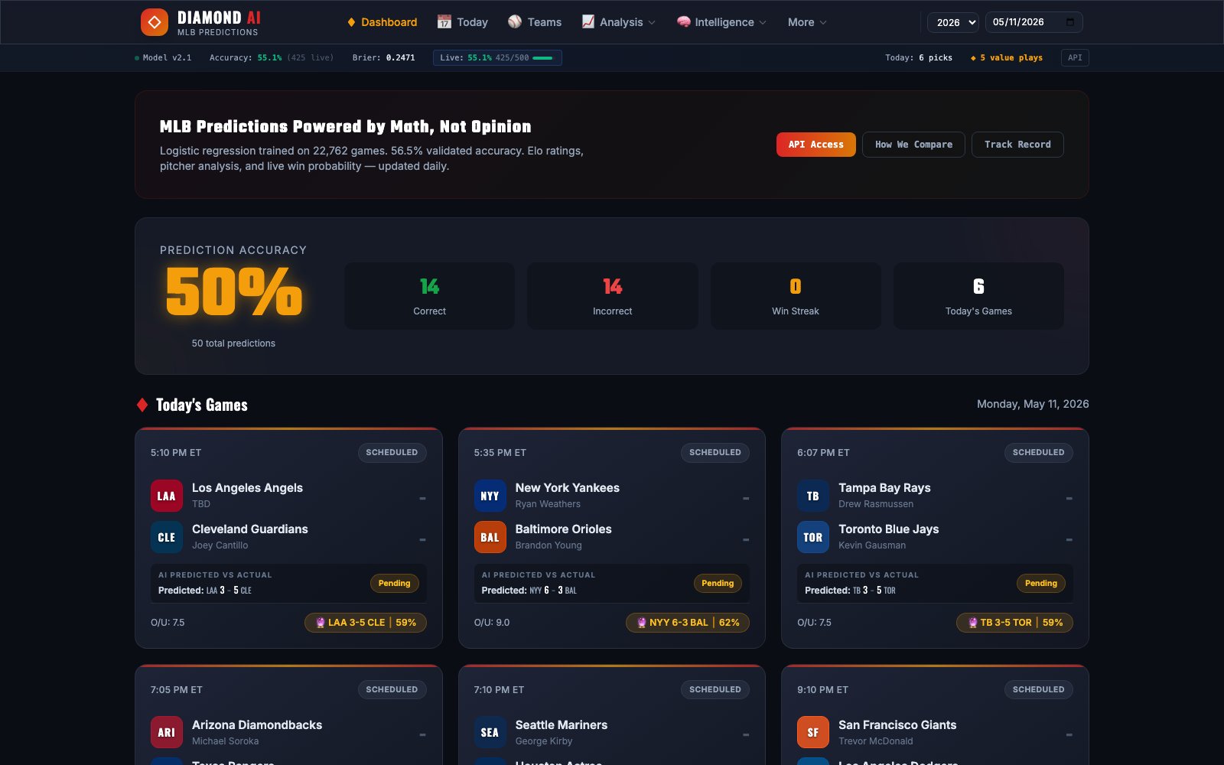The image size is (1224, 765).
Task: Click Pending badge on Angels game
Action: (394, 583)
